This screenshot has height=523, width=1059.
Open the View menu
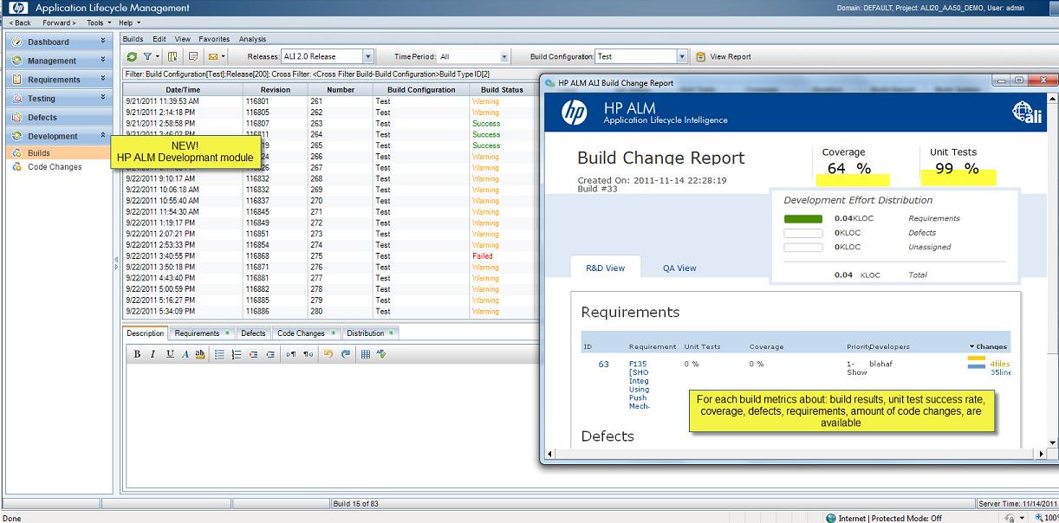(182, 39)
